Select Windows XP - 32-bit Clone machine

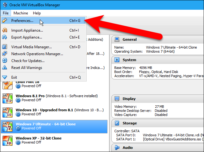[x=54, y=141]
